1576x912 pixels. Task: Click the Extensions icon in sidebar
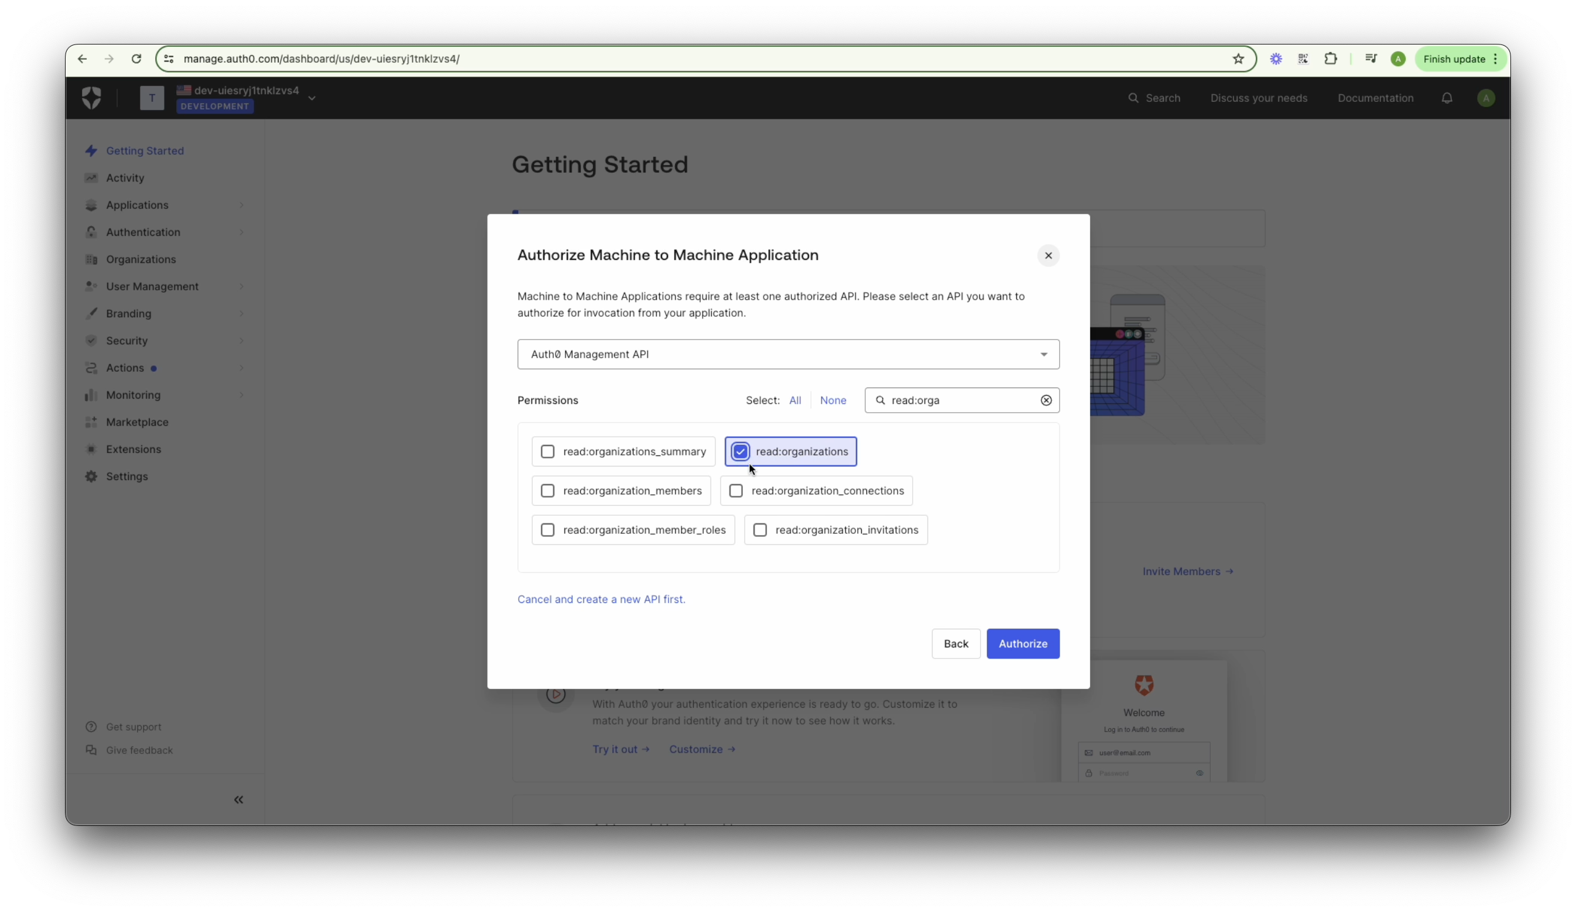pyautogui.click(x=91, y=449)
